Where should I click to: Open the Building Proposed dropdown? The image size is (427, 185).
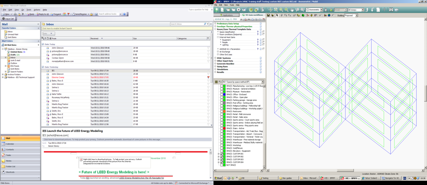click(x=356, y=15)
